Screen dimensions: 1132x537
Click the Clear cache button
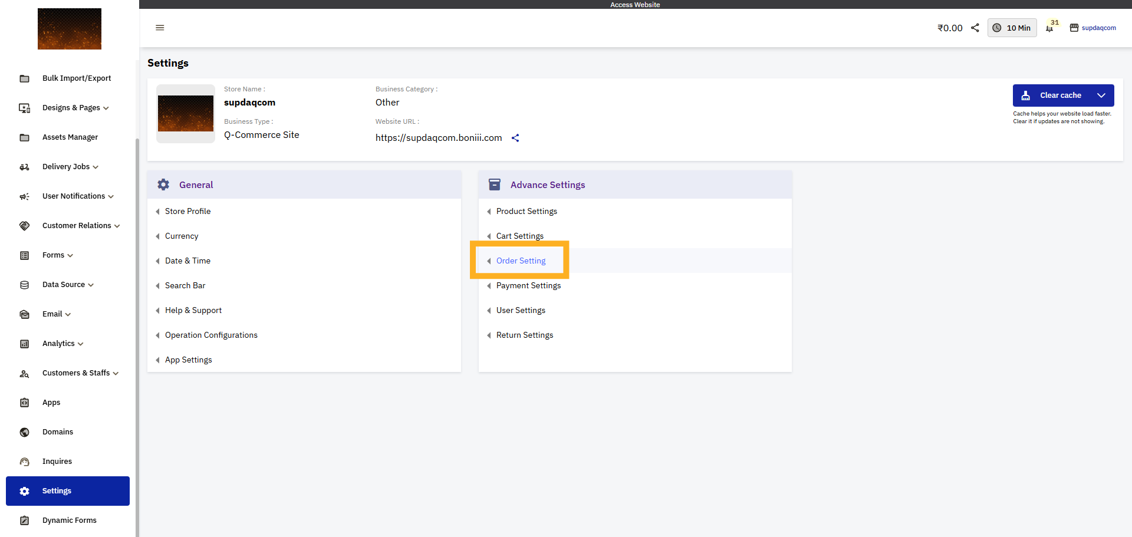click(x=1055, y=95)
